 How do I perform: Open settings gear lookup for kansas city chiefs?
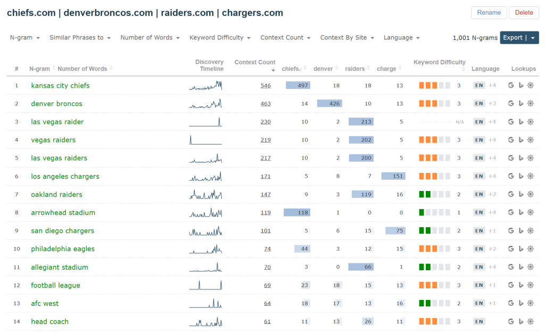(531, 86)
